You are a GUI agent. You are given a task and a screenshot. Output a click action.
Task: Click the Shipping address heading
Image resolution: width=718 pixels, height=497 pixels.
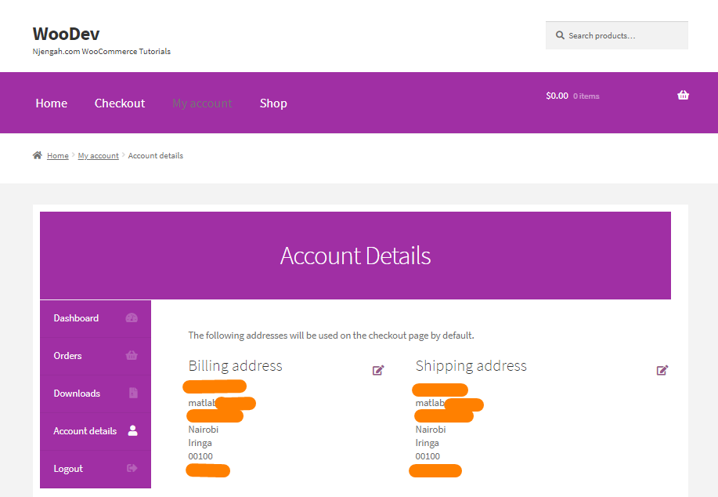(471, 366)
